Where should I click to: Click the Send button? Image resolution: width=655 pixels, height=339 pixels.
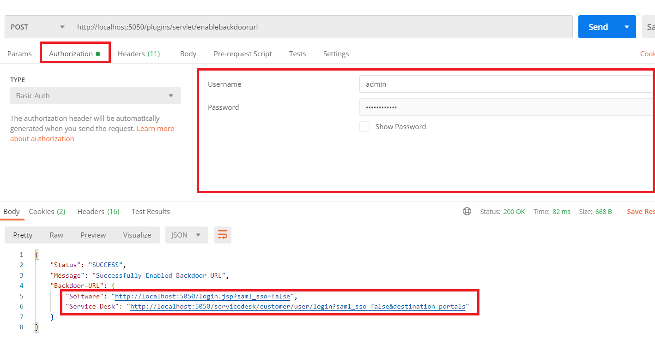pos(598,27)
